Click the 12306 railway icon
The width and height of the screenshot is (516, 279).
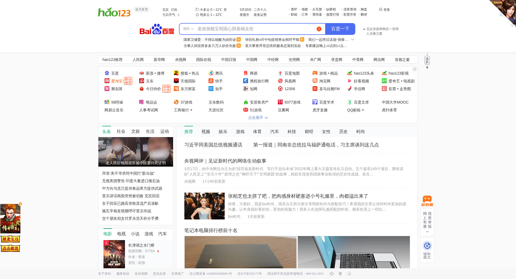[280, 89]
